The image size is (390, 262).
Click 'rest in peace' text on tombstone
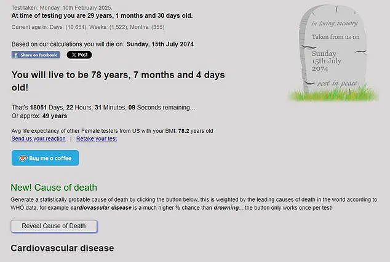(x=335, y=82)
